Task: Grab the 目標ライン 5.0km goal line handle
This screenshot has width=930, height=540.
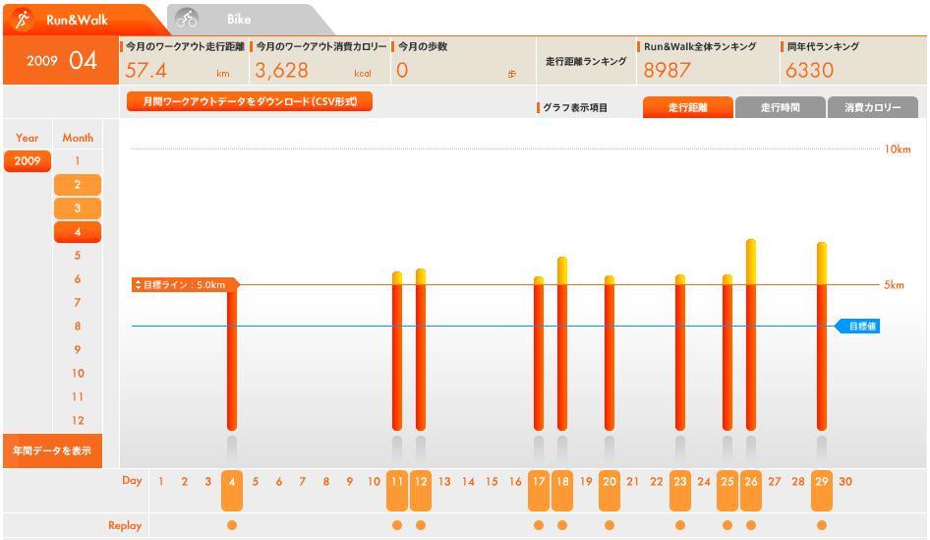Action: click(184, 285)
